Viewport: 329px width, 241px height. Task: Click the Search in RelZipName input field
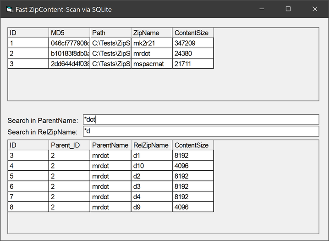tap(201, 132)
